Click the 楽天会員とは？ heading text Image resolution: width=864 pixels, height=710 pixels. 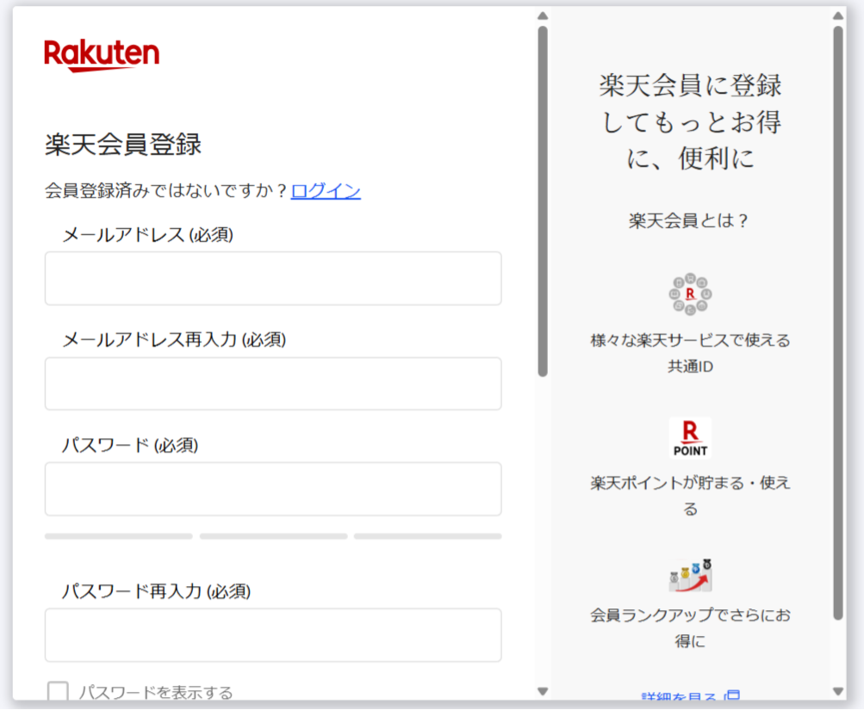pyautogui.click(x=689, y=220)
